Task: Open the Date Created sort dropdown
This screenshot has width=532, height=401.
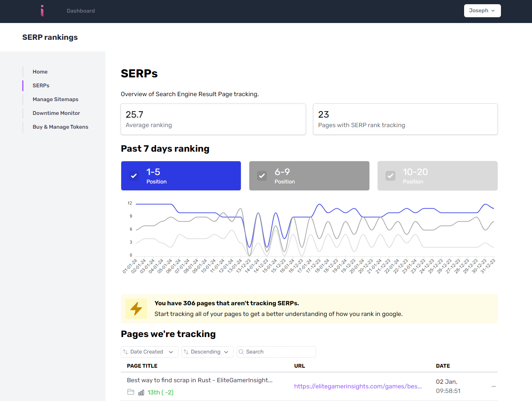Action: (150, 352)
